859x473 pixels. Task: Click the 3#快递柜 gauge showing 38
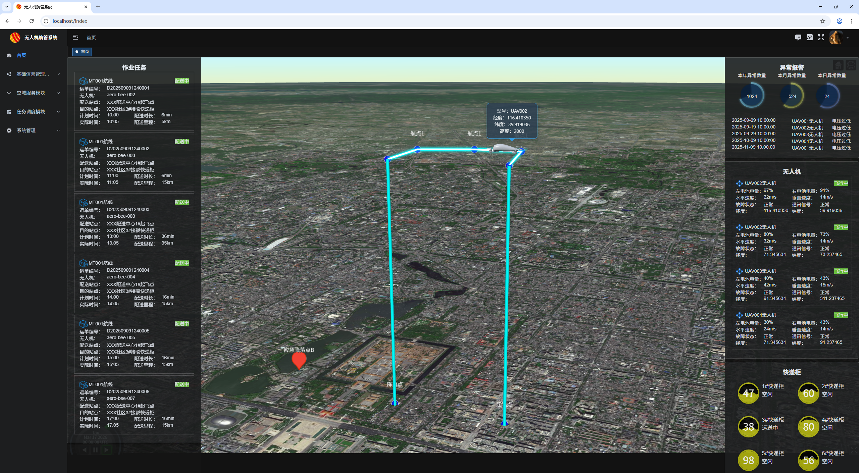click(x=748, y=427)
